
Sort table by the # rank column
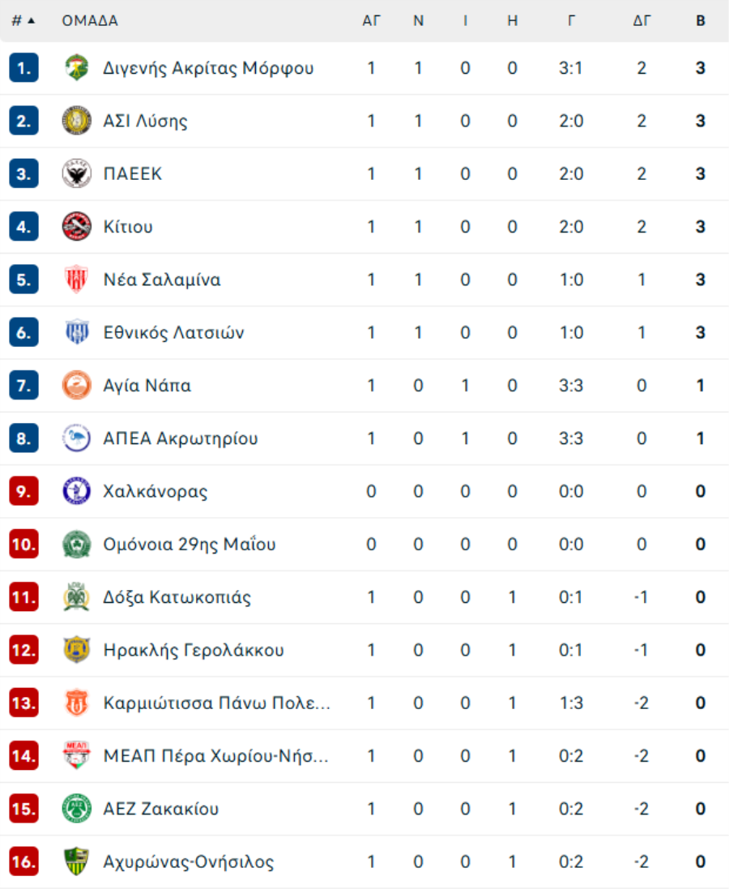23,21
